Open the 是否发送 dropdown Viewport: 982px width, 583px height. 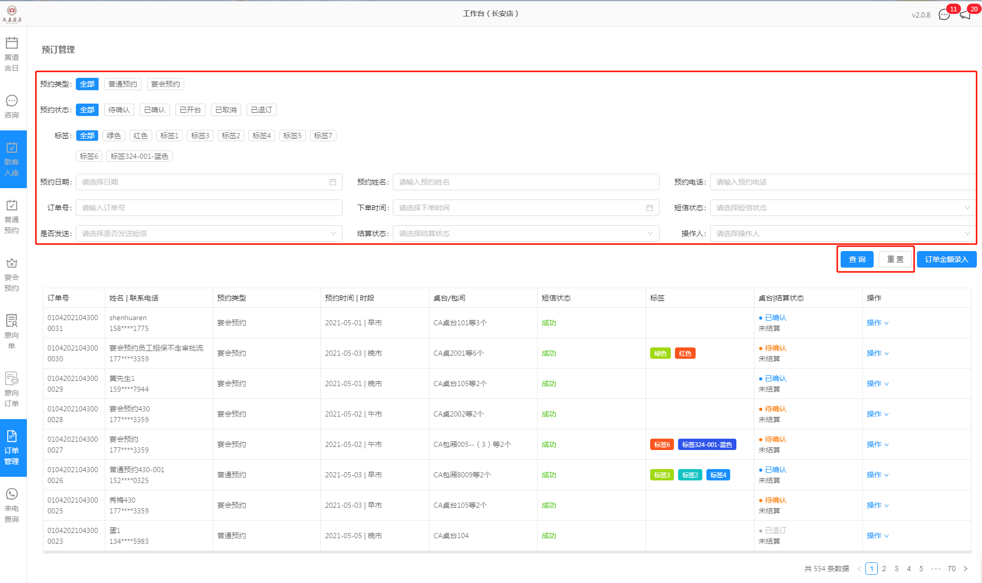tap(209, 234)
